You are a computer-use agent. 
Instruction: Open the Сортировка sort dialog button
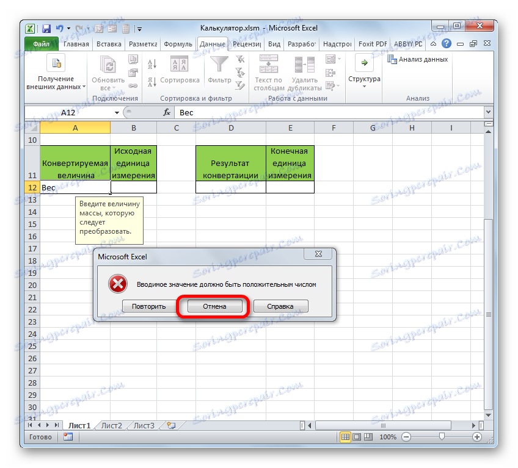coord(180,70)
